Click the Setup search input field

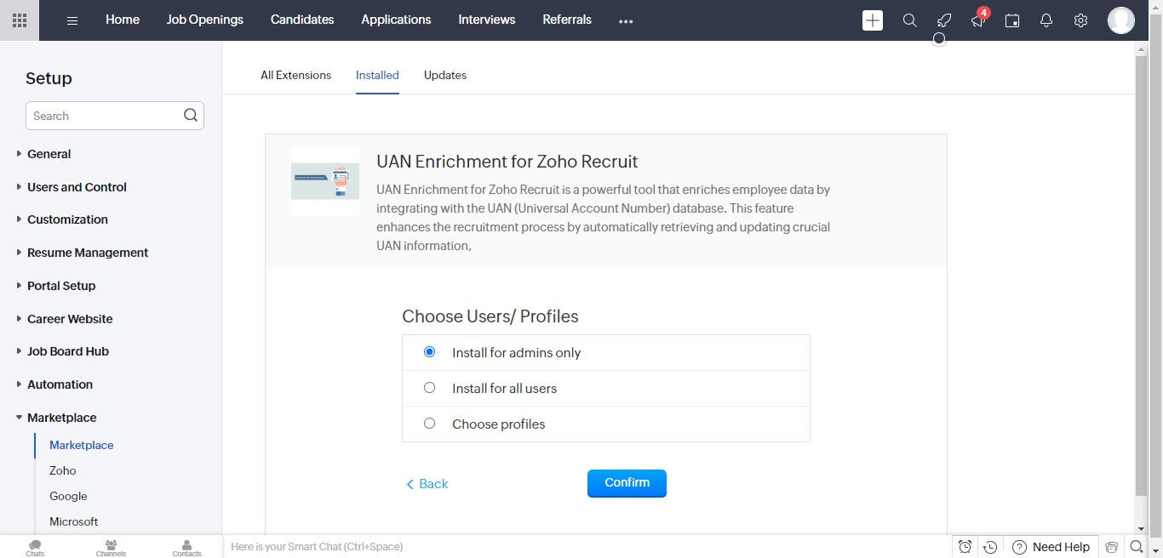[x=115, y=116]
